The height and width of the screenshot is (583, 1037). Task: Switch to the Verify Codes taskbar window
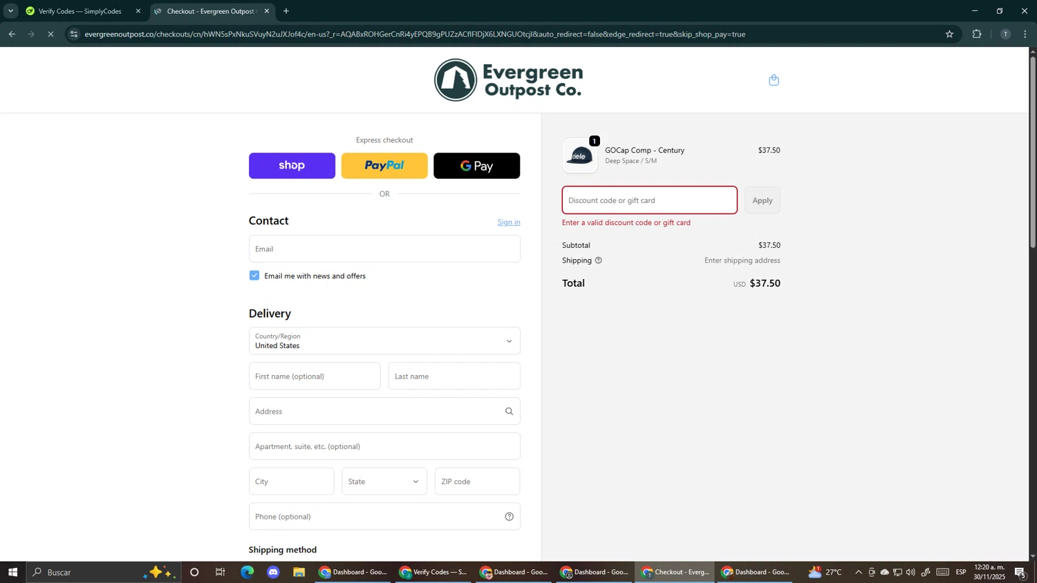tap(434, 572)
